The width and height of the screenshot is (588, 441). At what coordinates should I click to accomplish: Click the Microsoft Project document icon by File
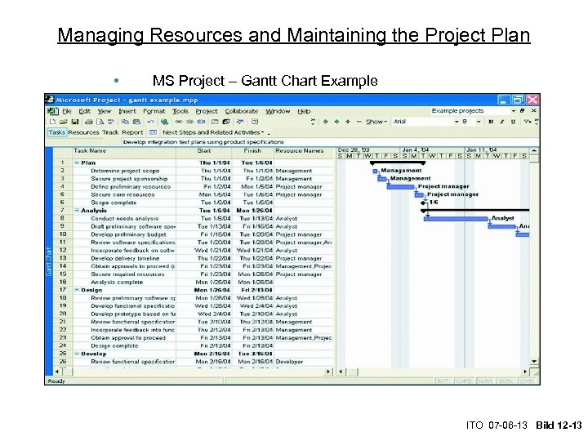(x=52, y=111)
